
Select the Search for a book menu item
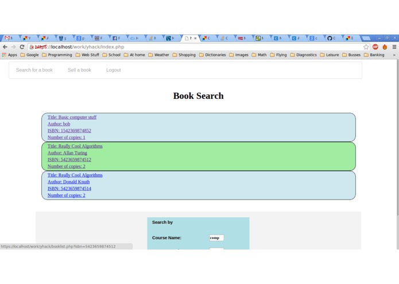click(x=34, y=70)
